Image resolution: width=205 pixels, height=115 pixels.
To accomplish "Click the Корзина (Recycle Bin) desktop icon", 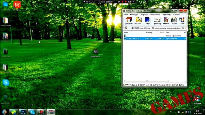I will (x=197, y=100).
